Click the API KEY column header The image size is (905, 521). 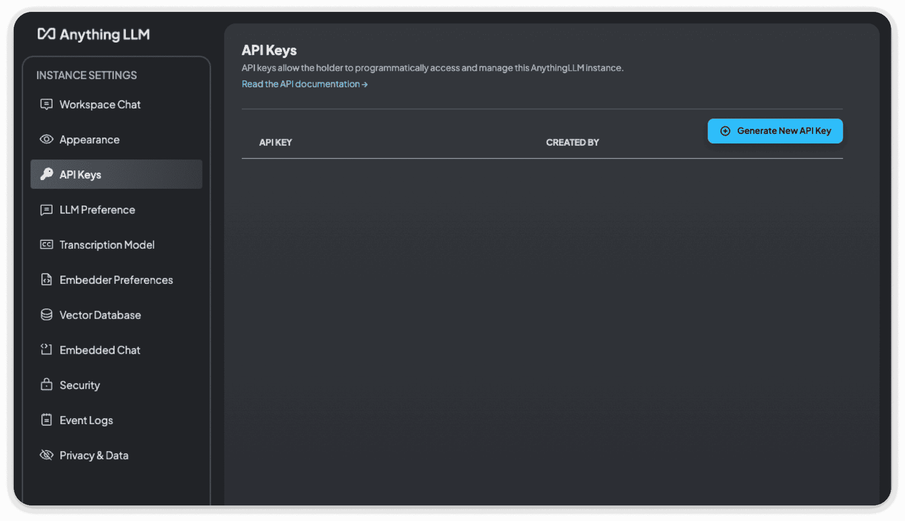coord(275,142)
